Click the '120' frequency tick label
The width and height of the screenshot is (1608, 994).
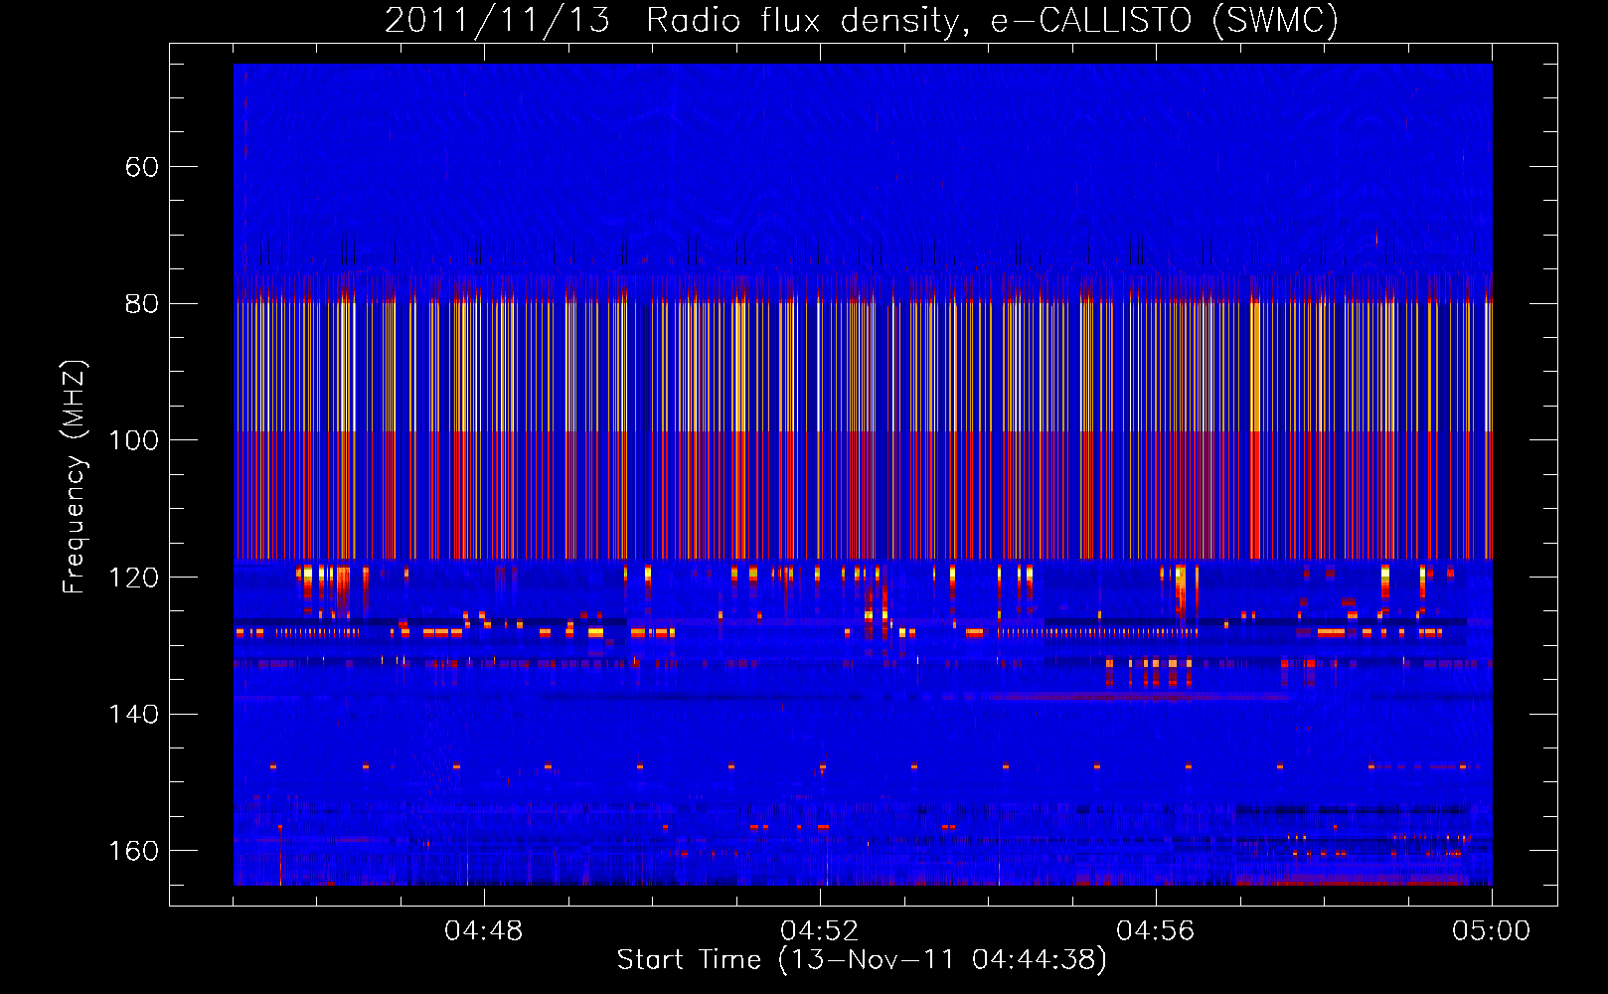134,578
